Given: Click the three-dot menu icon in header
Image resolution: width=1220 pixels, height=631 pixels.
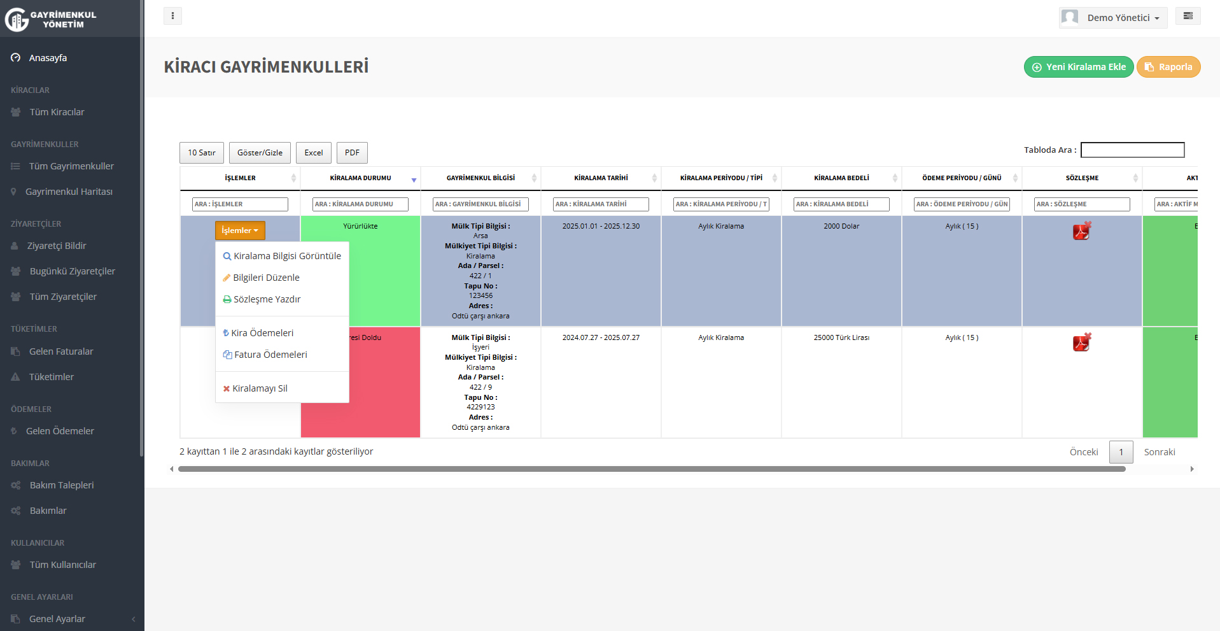Looking at the screenshot, I should coord(172,16).
